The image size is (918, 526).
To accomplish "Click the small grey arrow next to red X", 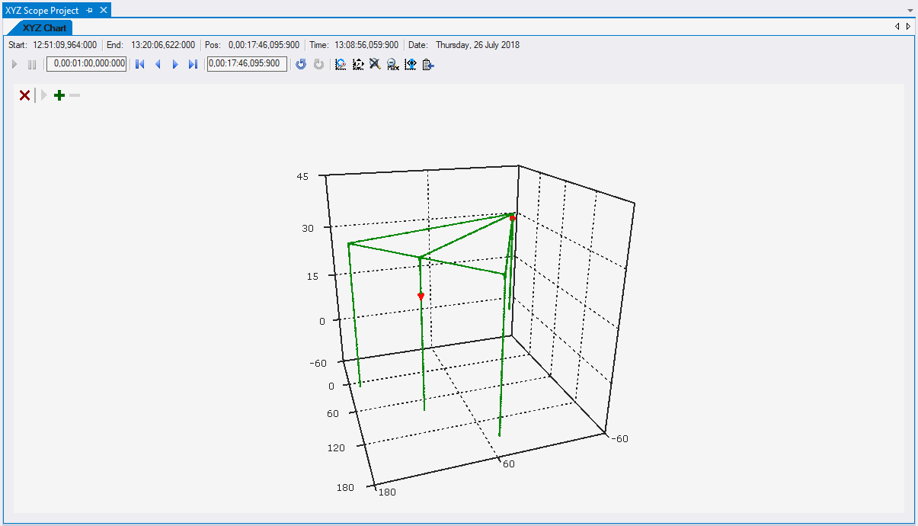I will click(x=44, y=95).
